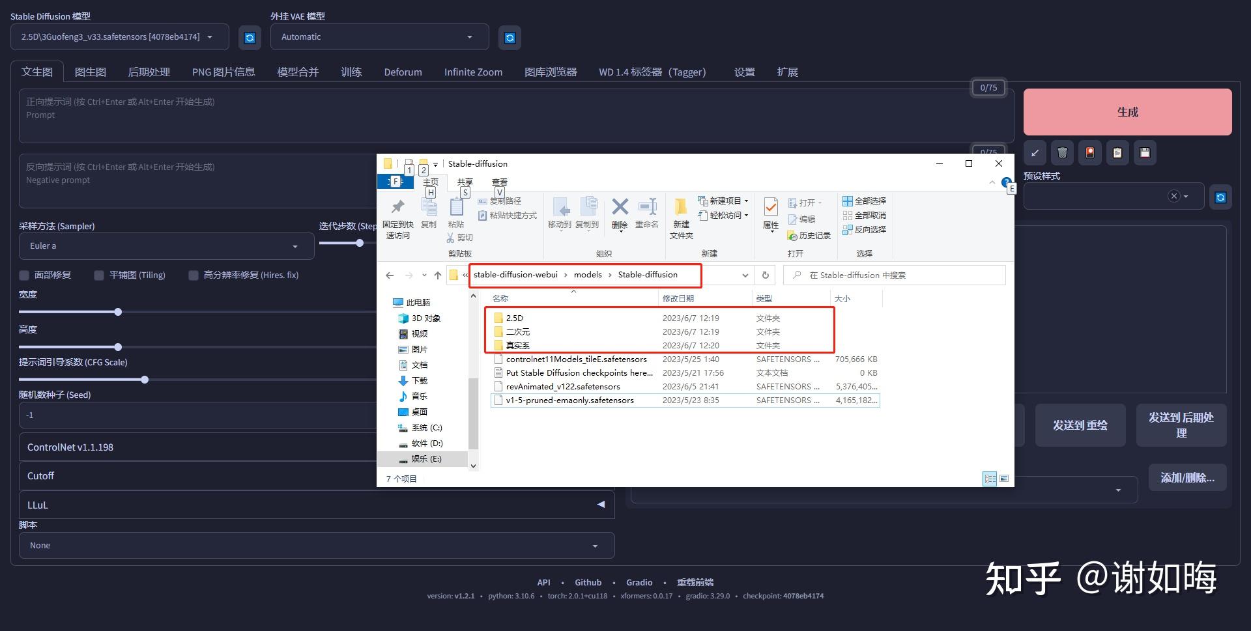Expand the ControlNet v1.1.198 panel
Screen dimensions: 1251x631
(x=195, y=447)
